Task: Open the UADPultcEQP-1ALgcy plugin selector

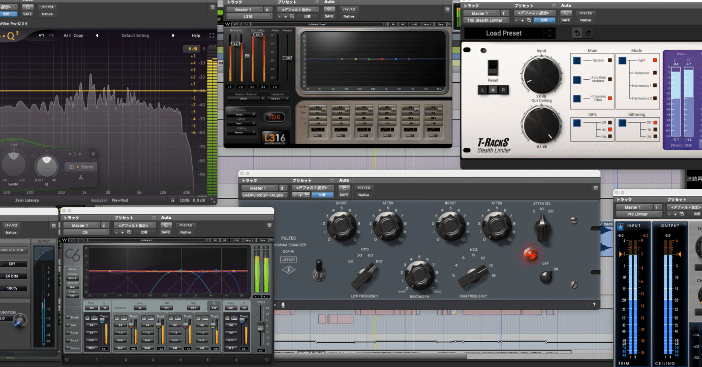Action: pos(264,195)
